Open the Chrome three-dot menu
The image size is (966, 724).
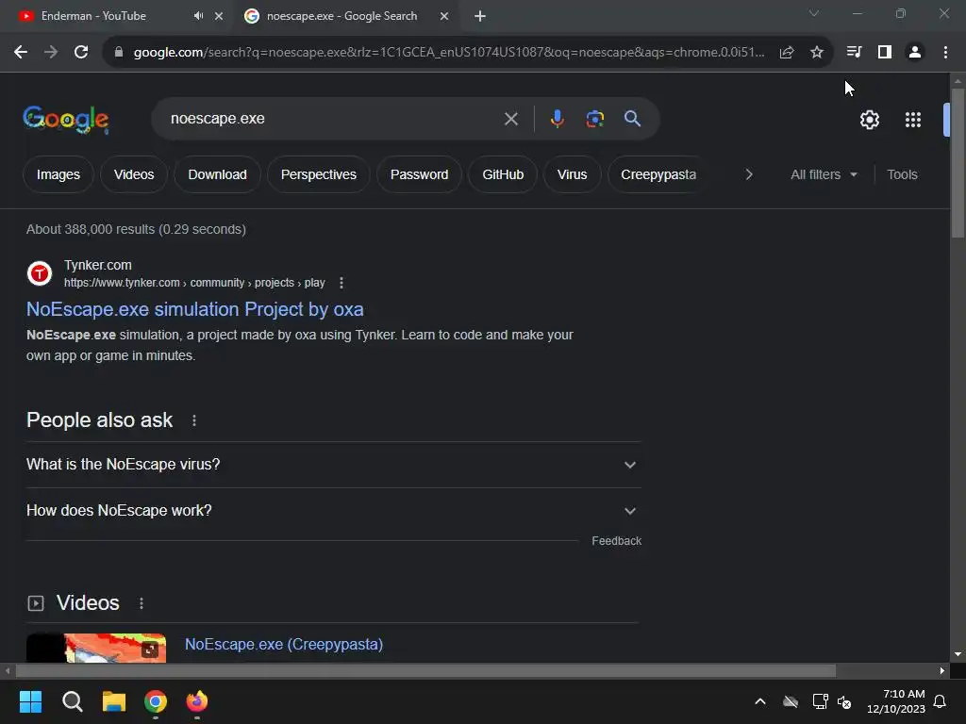point(945,53)
